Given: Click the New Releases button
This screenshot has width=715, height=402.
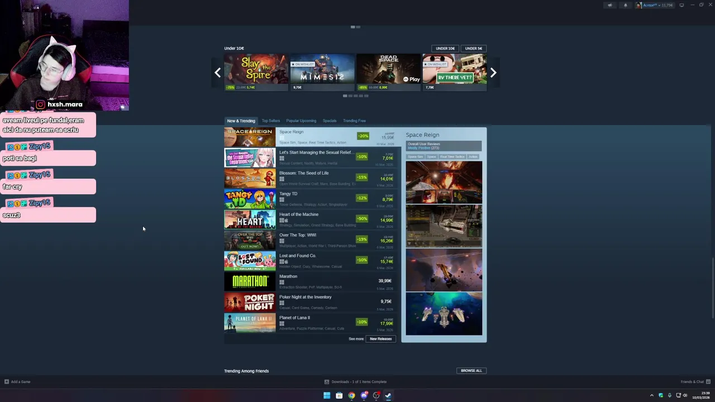Looking at the screenshot, I should 380,339.
